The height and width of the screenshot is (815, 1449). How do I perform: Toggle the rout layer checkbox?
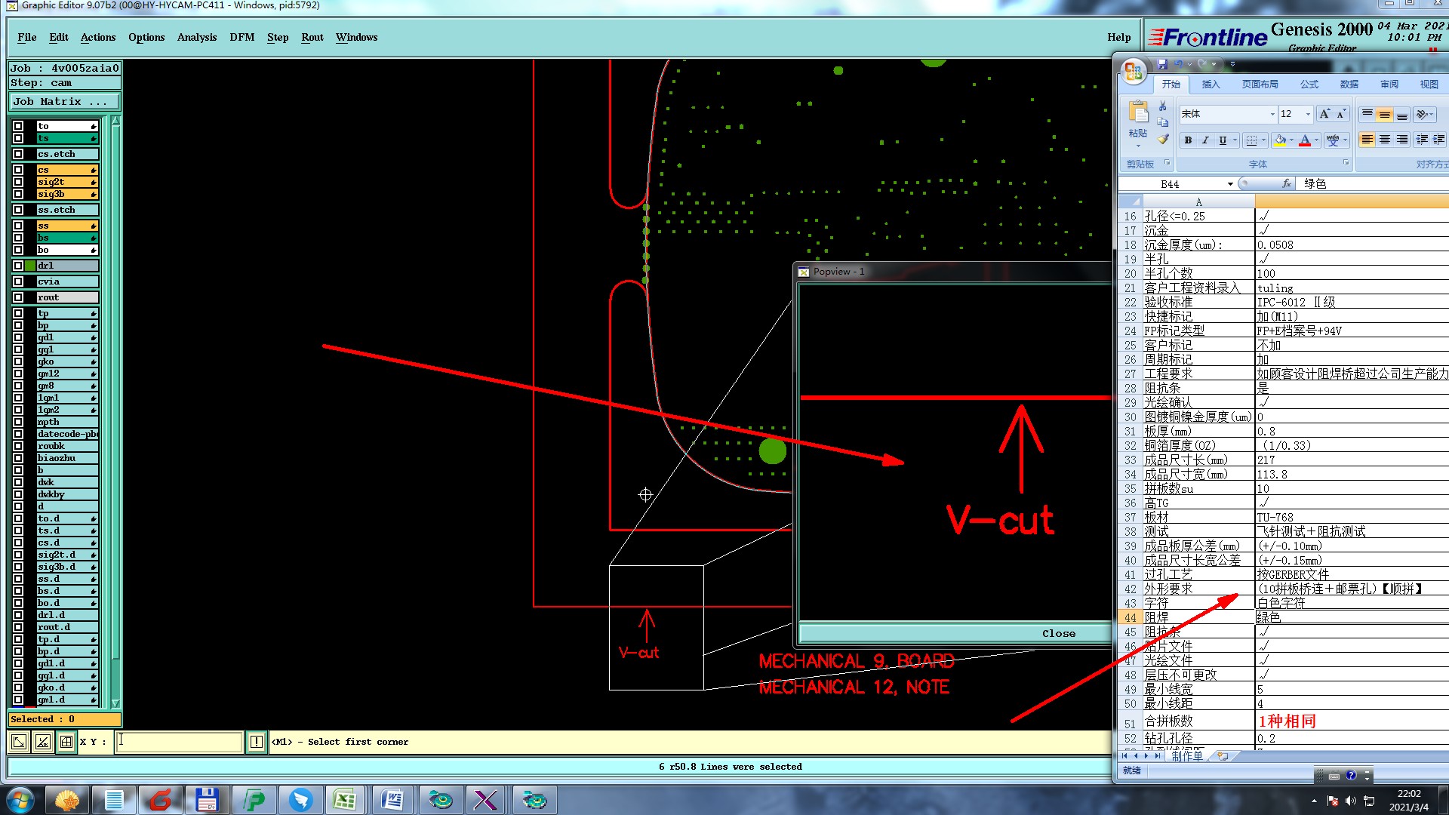18,297
